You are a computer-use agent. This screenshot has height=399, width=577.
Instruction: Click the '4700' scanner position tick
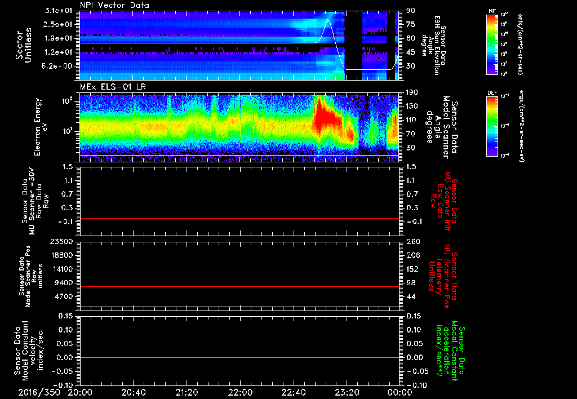pos(64,296)
